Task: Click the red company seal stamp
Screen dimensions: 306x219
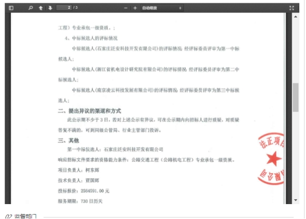Action: (x=271, y=158)
